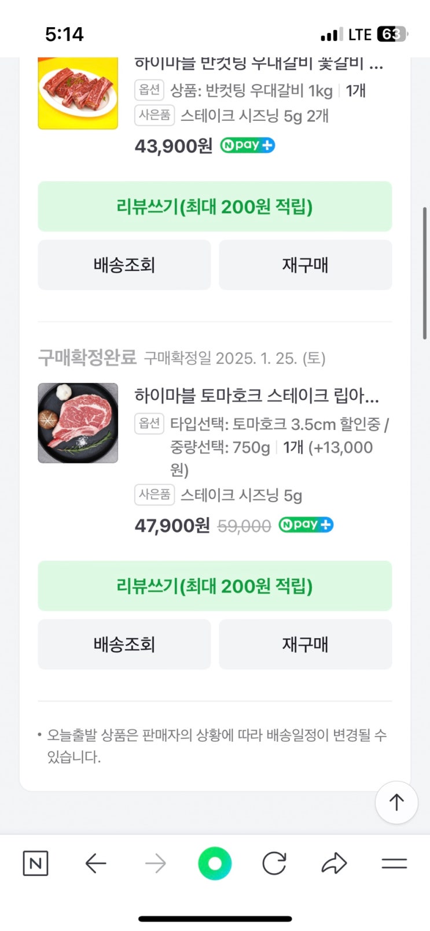Click the page scrollbar on right edge
This screenshot has height=931, width=430.
pyautogui.click(x=425, y=272)
